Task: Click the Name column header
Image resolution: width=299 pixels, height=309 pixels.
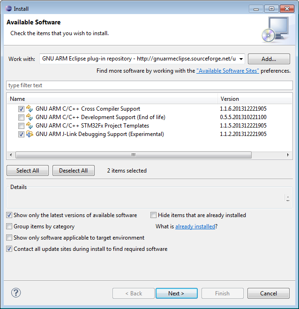Action: [112, 99]
